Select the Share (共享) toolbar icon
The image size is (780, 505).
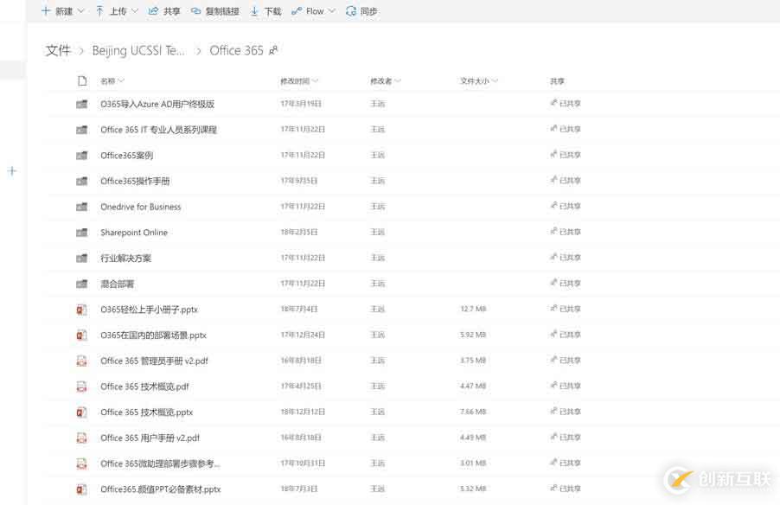(x=152, y=11)
